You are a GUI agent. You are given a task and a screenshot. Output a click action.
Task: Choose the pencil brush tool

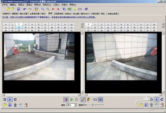(83, 99)
